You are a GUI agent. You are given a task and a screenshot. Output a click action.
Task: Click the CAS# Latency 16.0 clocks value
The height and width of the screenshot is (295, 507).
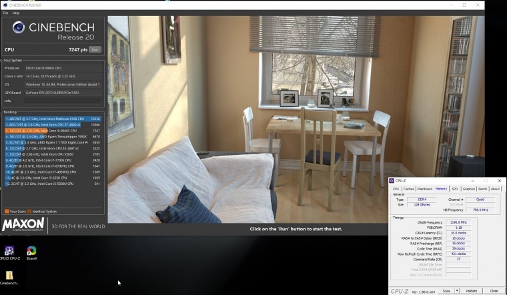[458, 233]
